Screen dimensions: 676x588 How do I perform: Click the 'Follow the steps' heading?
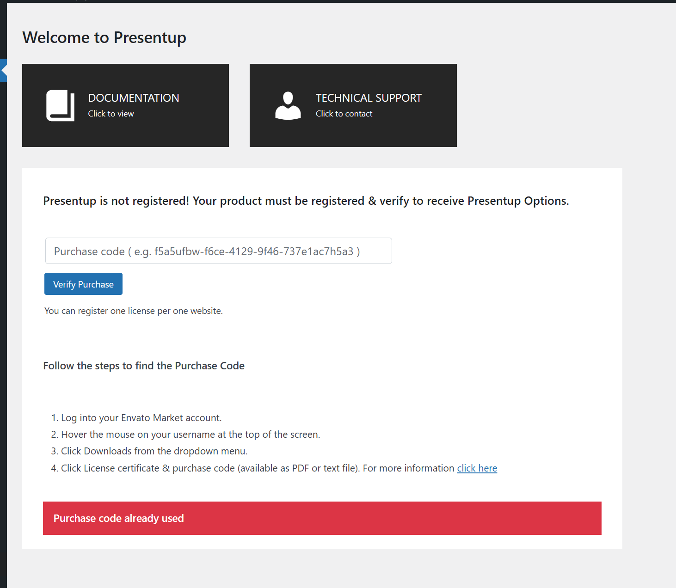[x=144, y=366]
